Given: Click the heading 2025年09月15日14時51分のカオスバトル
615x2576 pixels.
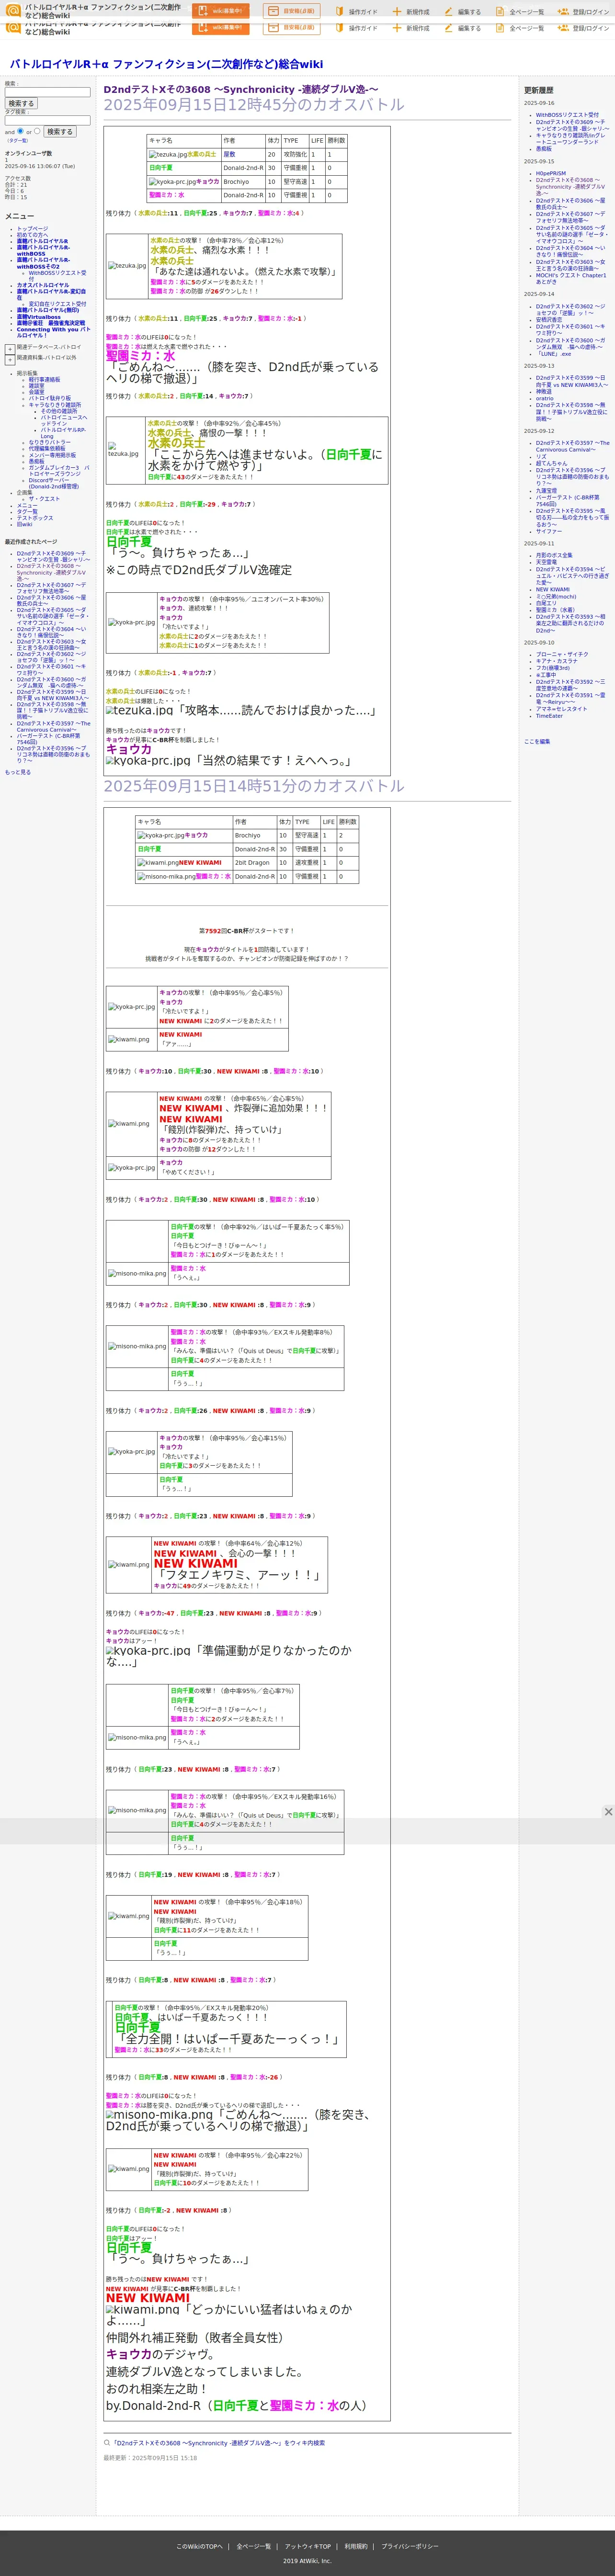Looking at the screenshot, I should point(254,786).
